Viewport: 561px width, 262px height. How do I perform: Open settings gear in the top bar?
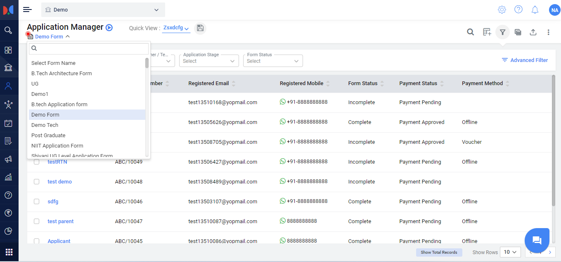[502, 10]
